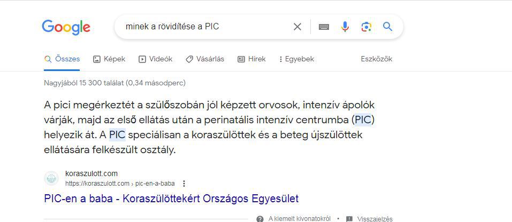Go to the Hírek news tab
Screen dimensions: 512x222
[251, 59]
